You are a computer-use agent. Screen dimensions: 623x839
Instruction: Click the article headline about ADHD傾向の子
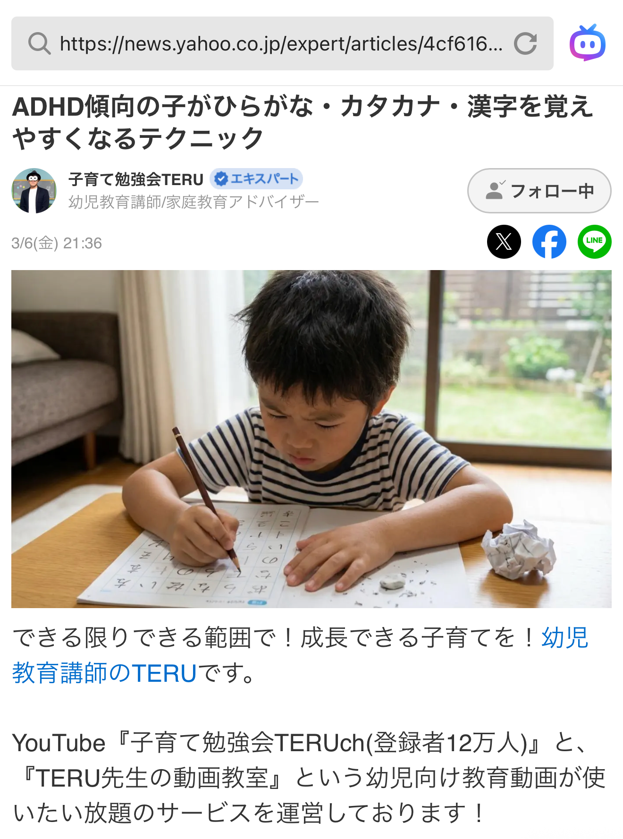click(x=303, y=122)
